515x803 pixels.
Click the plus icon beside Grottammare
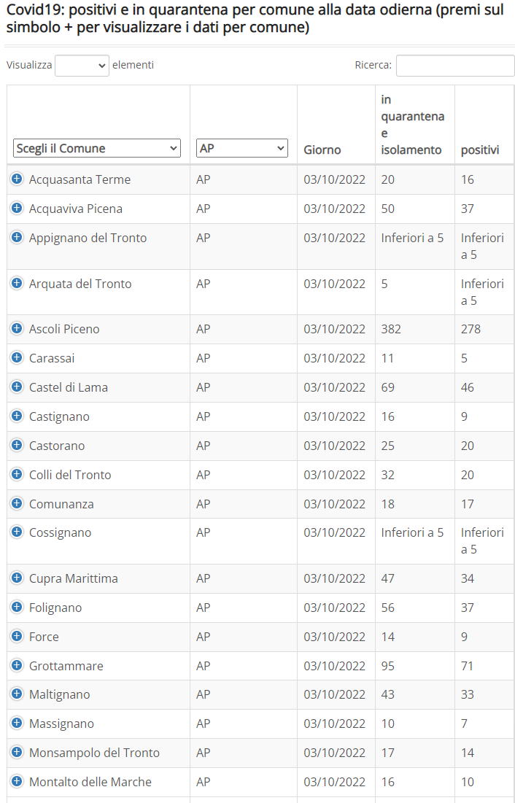click(17, 665)
